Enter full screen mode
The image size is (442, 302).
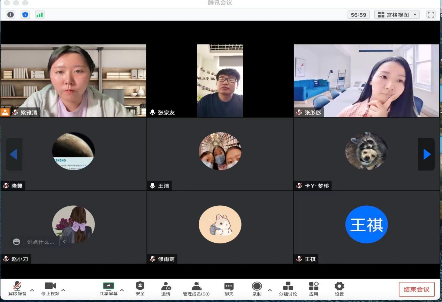[431, 15]
